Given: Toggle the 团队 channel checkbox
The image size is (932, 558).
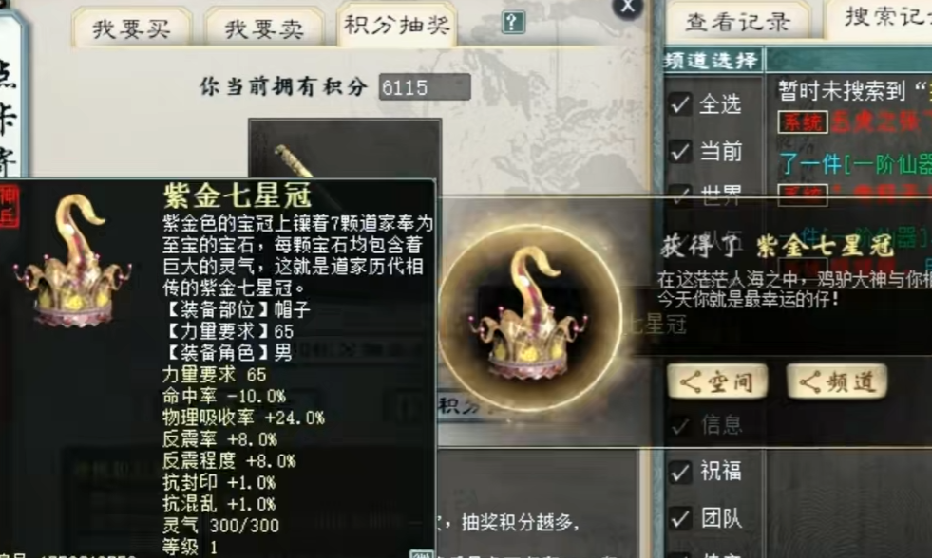Looking at the screenshot, I should [680, 519].
